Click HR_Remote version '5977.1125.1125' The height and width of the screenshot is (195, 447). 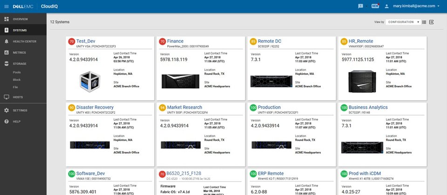358,59
